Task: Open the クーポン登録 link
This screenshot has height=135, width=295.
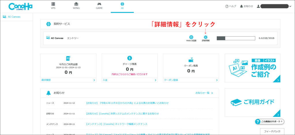Action: [x=171, y=80]
